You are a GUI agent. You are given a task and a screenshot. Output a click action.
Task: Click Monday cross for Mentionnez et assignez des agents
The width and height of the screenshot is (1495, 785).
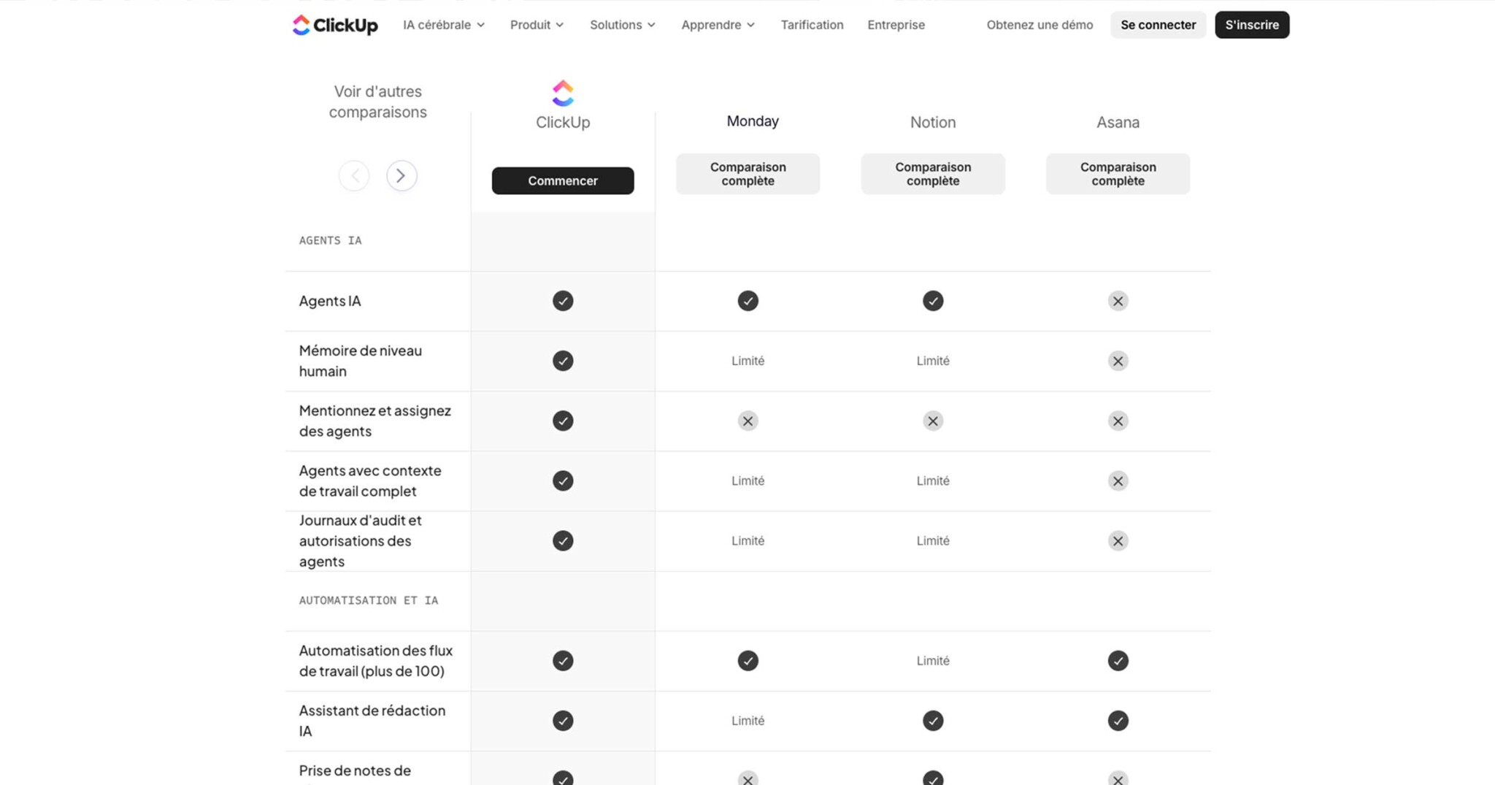click(x=747, y=421)
